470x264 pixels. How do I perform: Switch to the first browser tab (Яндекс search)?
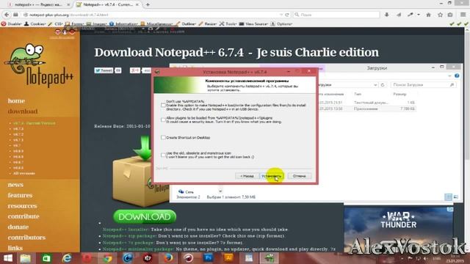(37, 4)
